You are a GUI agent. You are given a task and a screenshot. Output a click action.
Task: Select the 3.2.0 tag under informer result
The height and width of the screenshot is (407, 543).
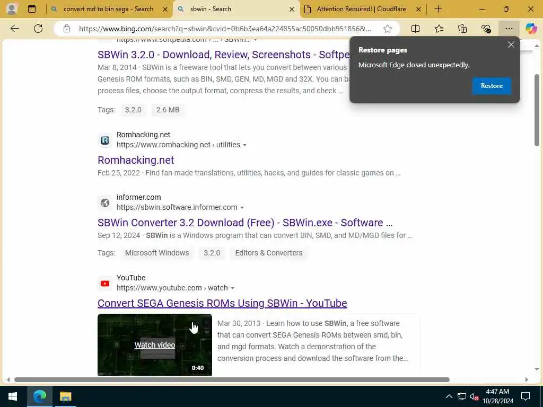(x=212, y=253)
